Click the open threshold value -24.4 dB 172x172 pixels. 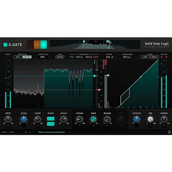click(x=79, y=57)
